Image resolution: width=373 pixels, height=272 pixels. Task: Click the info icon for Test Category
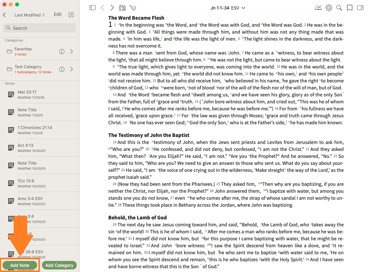tap(62, 69)
